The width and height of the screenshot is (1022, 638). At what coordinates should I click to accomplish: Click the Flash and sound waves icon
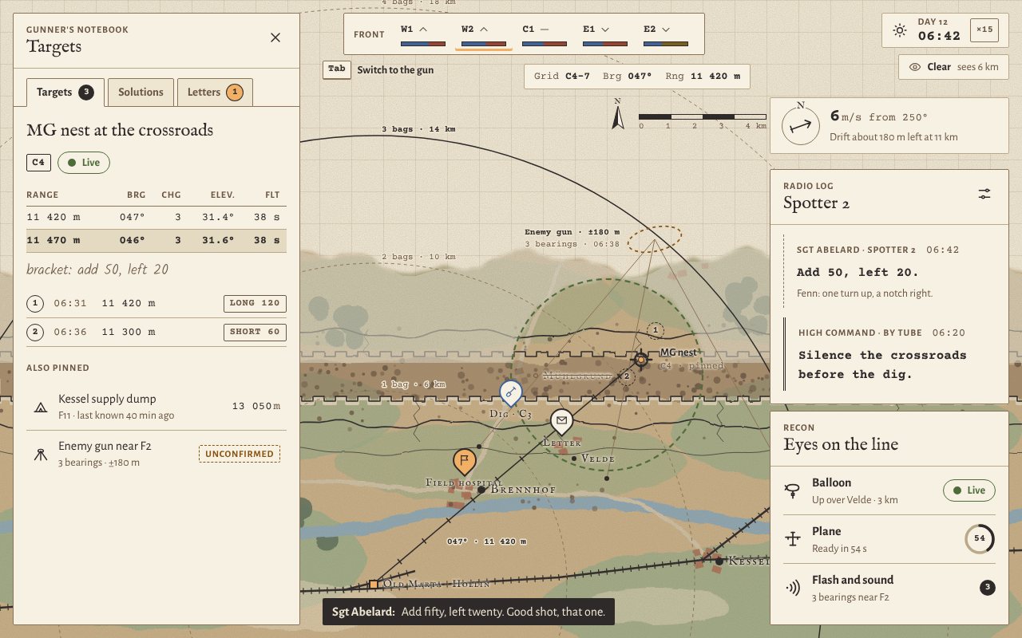pos(793,588)
